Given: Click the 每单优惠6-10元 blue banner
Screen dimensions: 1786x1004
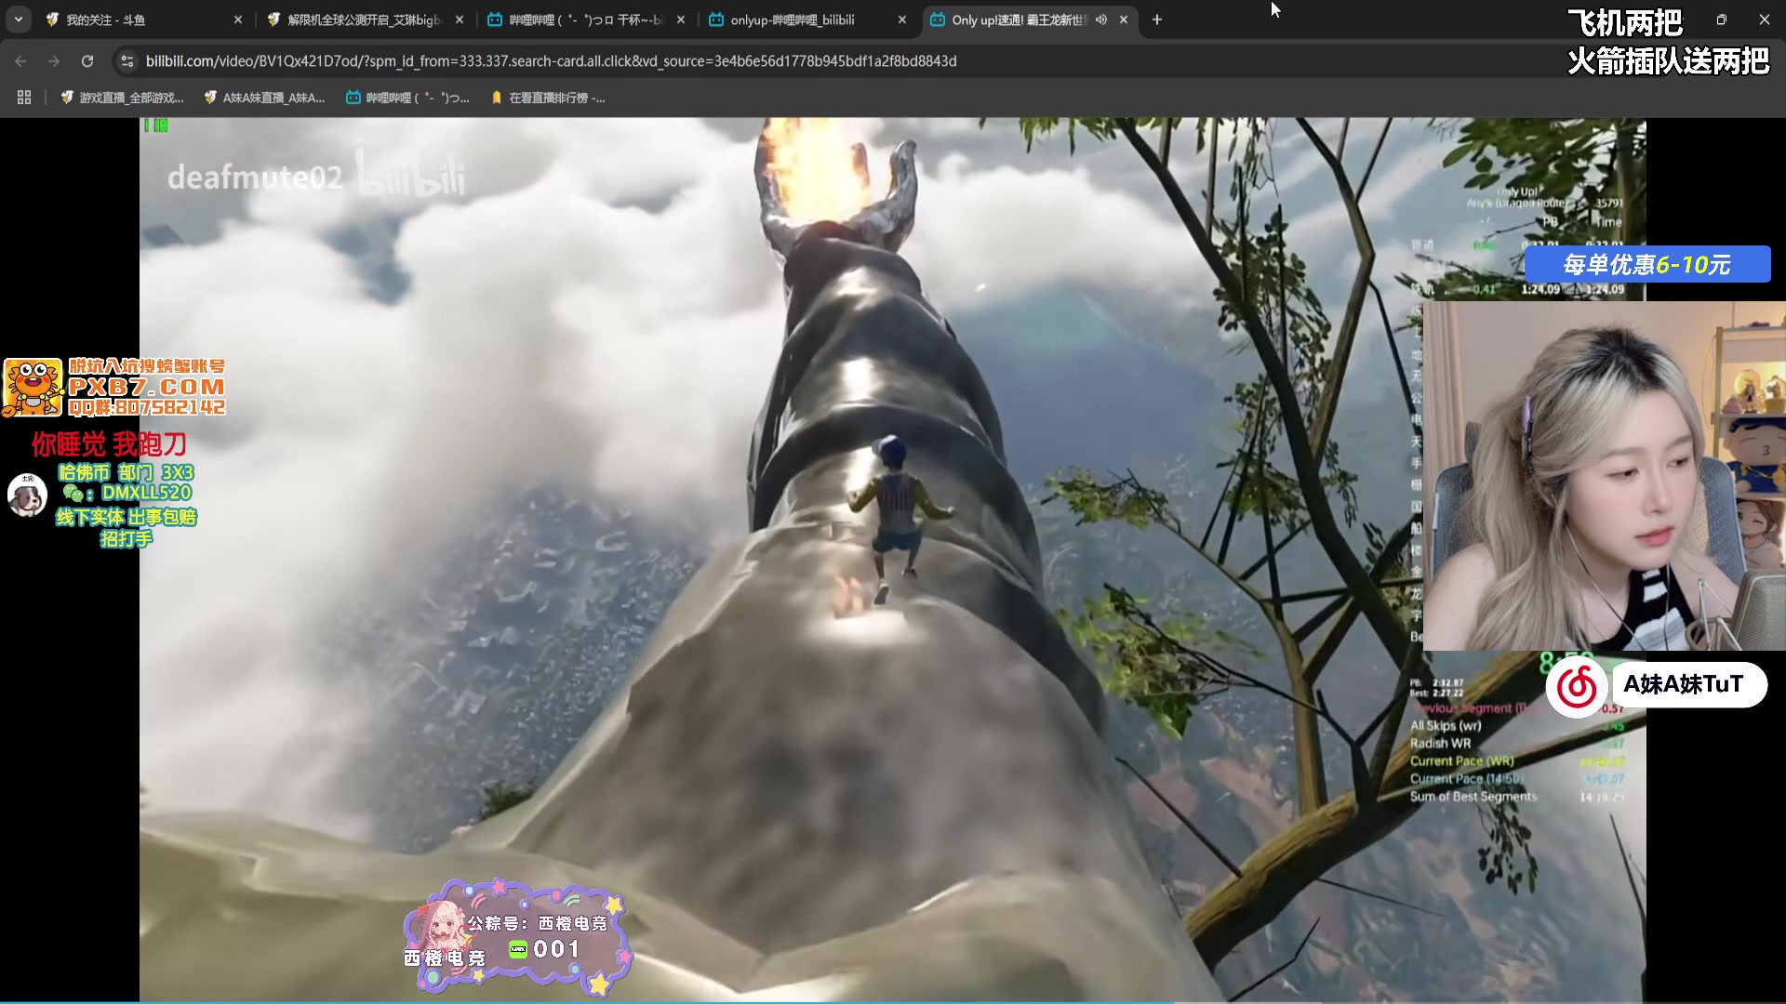Looking at the screenshot, I should coord(1646,264).
